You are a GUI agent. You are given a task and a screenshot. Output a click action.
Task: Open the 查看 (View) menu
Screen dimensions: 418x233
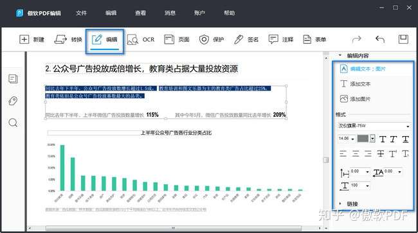click(x=140, y=13)
